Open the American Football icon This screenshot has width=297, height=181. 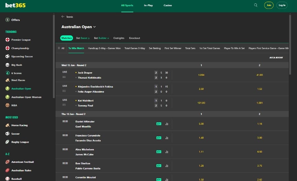7,162
